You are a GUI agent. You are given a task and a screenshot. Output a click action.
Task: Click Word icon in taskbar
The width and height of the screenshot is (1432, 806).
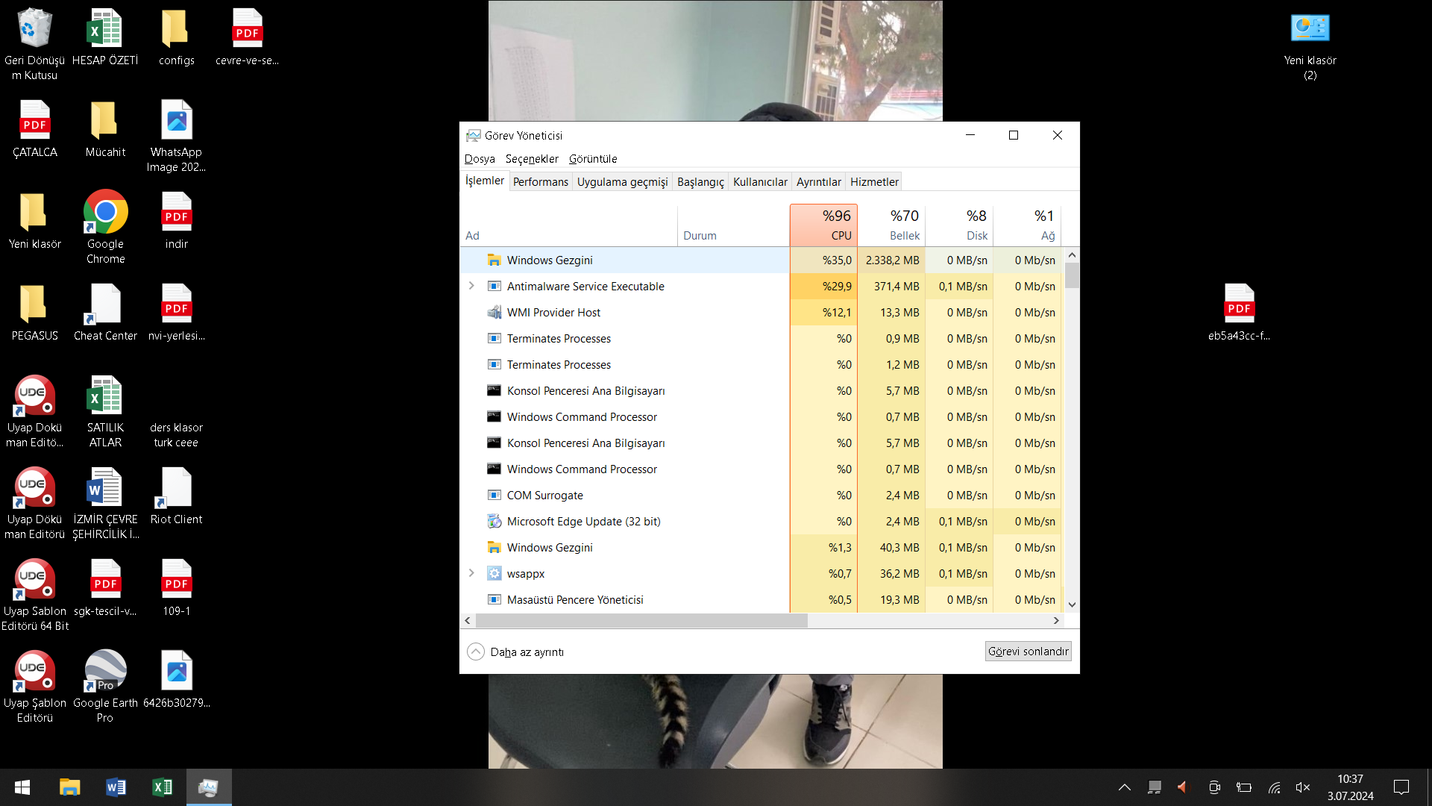pyautogui.click(x=116, y=787)
